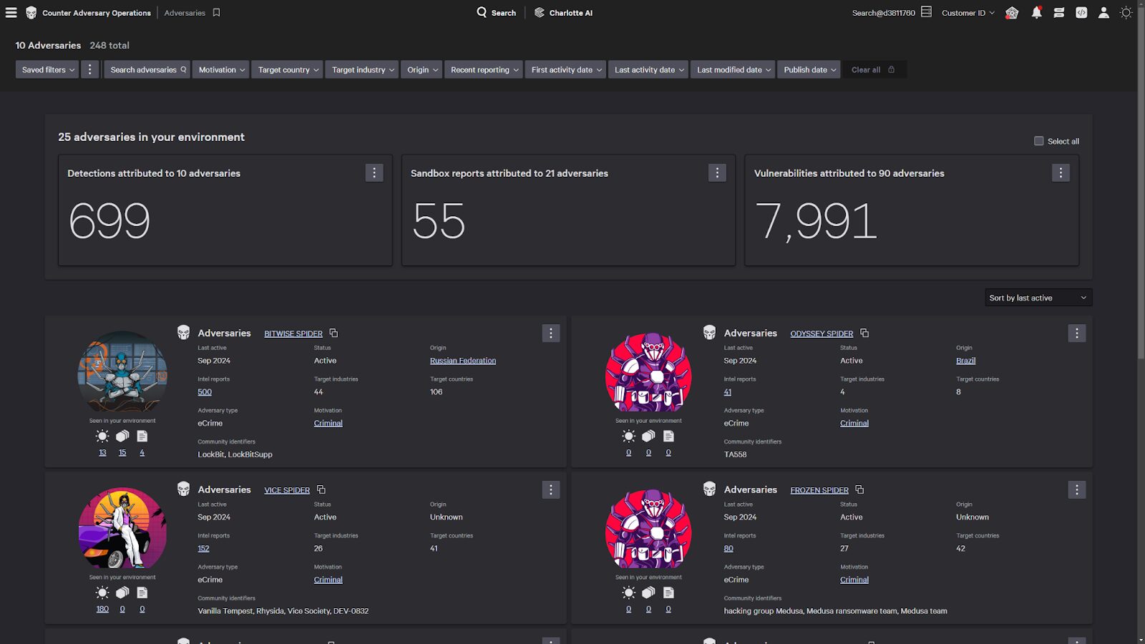Open the kebab menu on the Detections card
Viewport: 1145px width, 644px height.
pyautogui.click(x=374, y=172)
